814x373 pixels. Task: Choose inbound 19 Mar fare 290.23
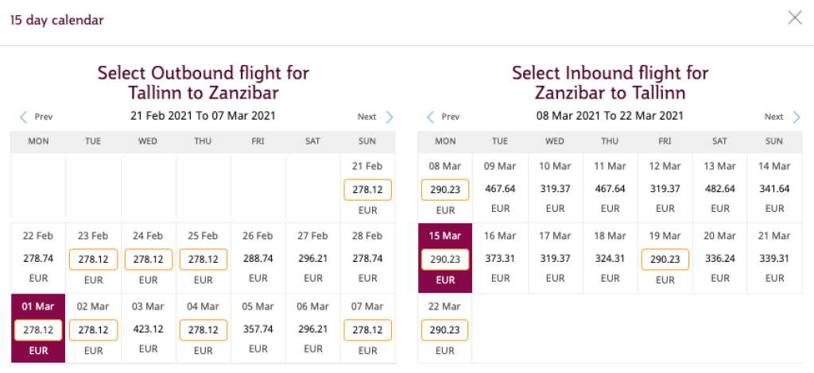coord(665,260)
